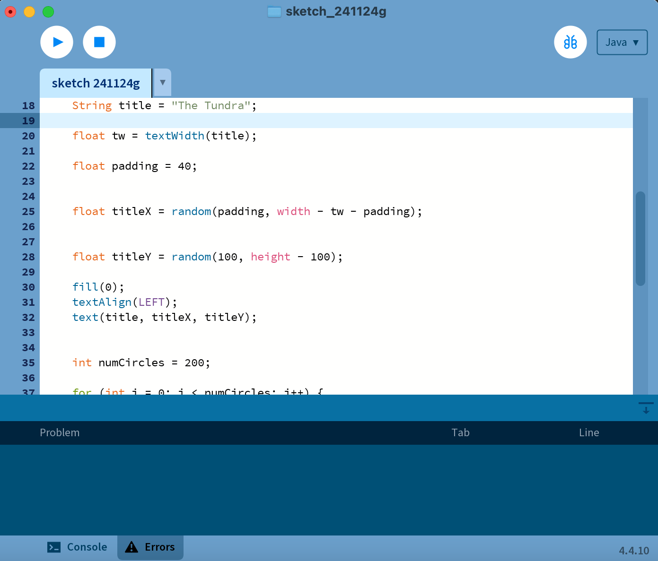Click the "The Tundra" string literal

pos(211,105)
